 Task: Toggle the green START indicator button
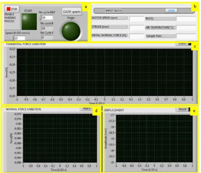29,22
